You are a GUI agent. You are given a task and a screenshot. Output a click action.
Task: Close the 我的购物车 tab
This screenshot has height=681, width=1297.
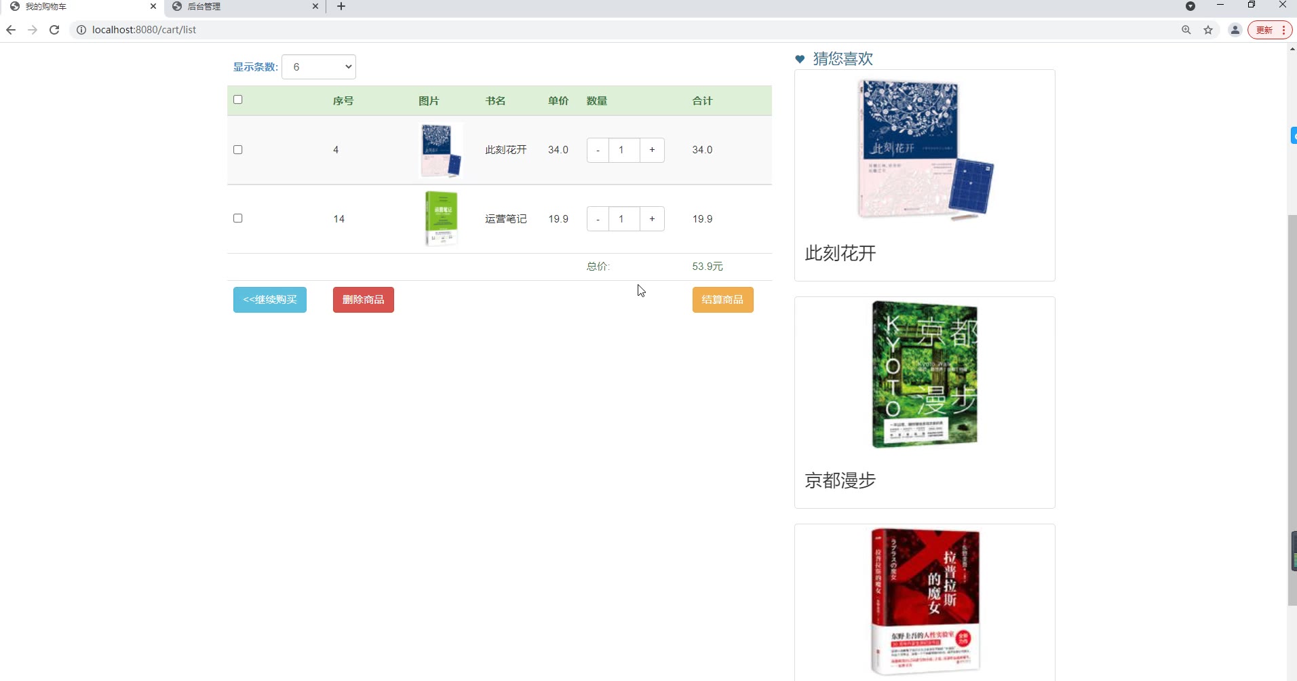coord(153,6)
